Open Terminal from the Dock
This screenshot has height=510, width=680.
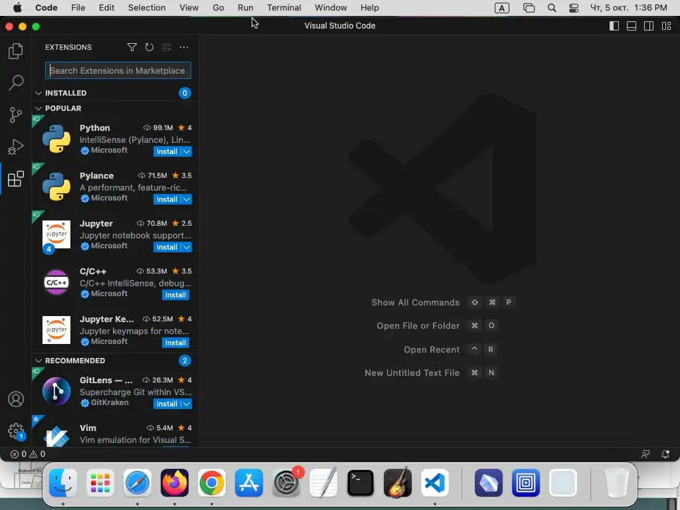361,483
